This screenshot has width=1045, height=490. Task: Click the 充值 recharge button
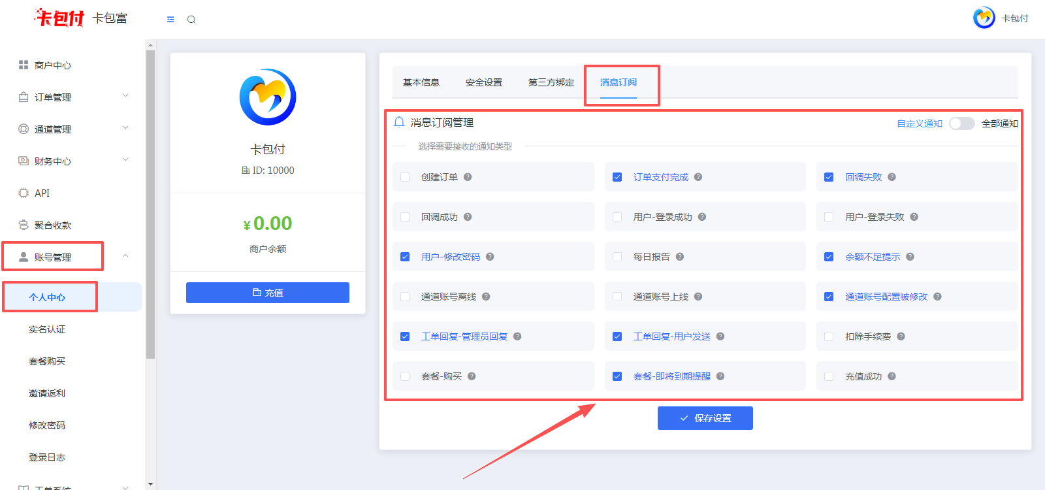[268, 293]
